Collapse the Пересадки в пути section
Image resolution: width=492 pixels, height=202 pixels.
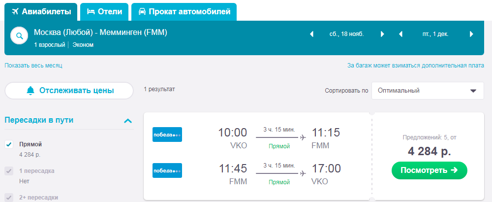point(128,121)
